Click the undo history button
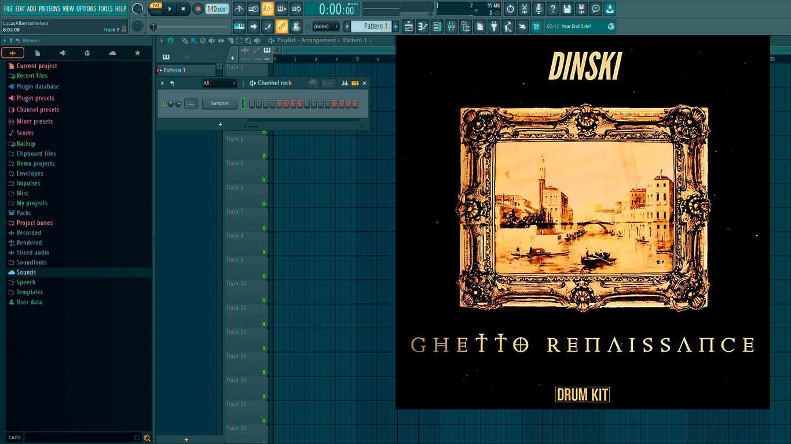Image resolution: width=791 pixels, height=444 pixels. click(x=510, y=9)
